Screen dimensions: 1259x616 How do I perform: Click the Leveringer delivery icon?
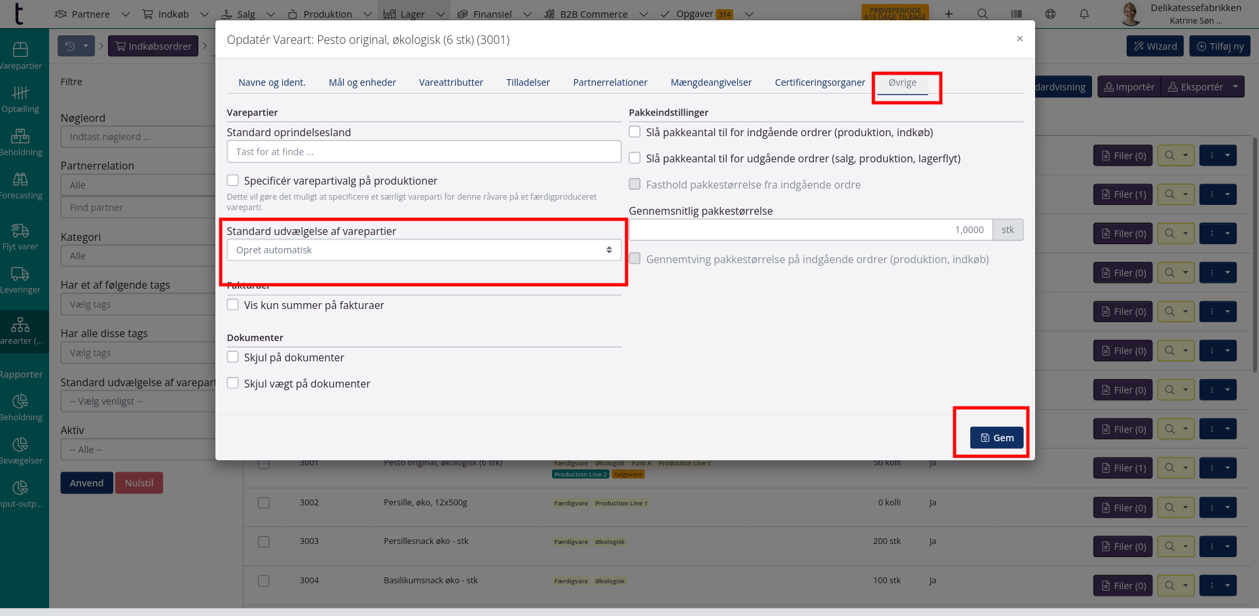pyautogui.click(x=20, y=274)
